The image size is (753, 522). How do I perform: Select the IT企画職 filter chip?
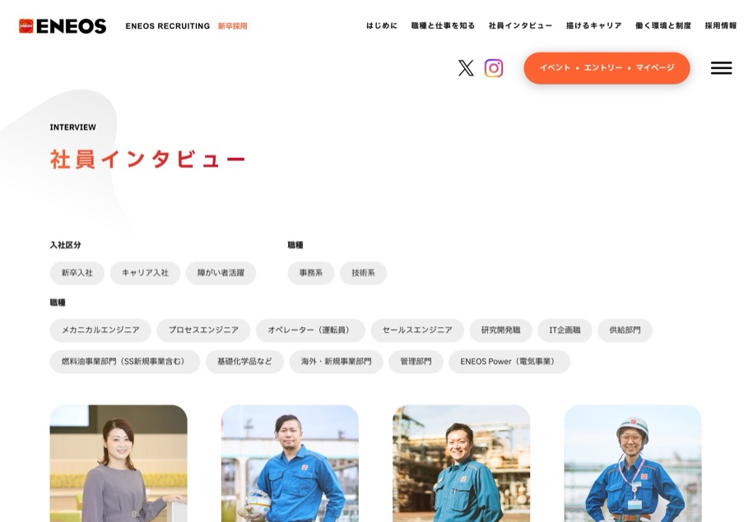(x=565, y=330)
